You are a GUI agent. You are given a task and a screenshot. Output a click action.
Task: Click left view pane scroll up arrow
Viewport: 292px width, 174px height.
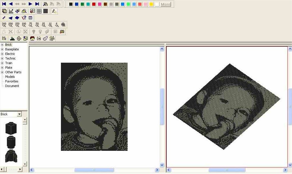click(x=162, y=49)
